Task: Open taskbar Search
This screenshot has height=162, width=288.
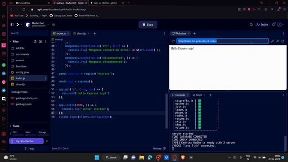Action: [111, 157]
